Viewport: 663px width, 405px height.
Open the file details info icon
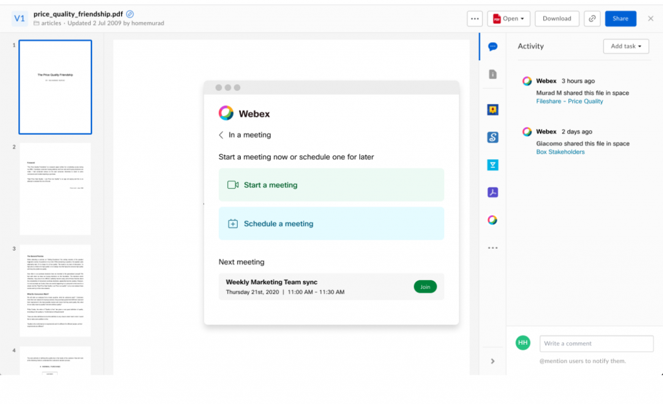click(x=493, y=73)
